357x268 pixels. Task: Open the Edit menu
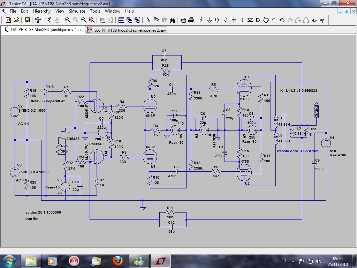point(24,11)
